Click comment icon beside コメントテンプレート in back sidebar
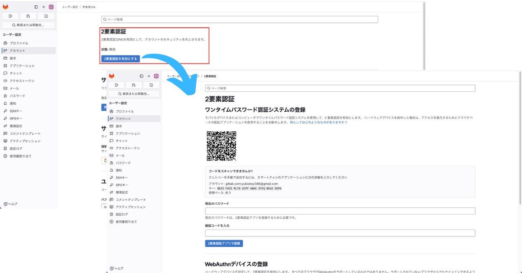The height and width of the screenshot is (273, 522). 5,133
